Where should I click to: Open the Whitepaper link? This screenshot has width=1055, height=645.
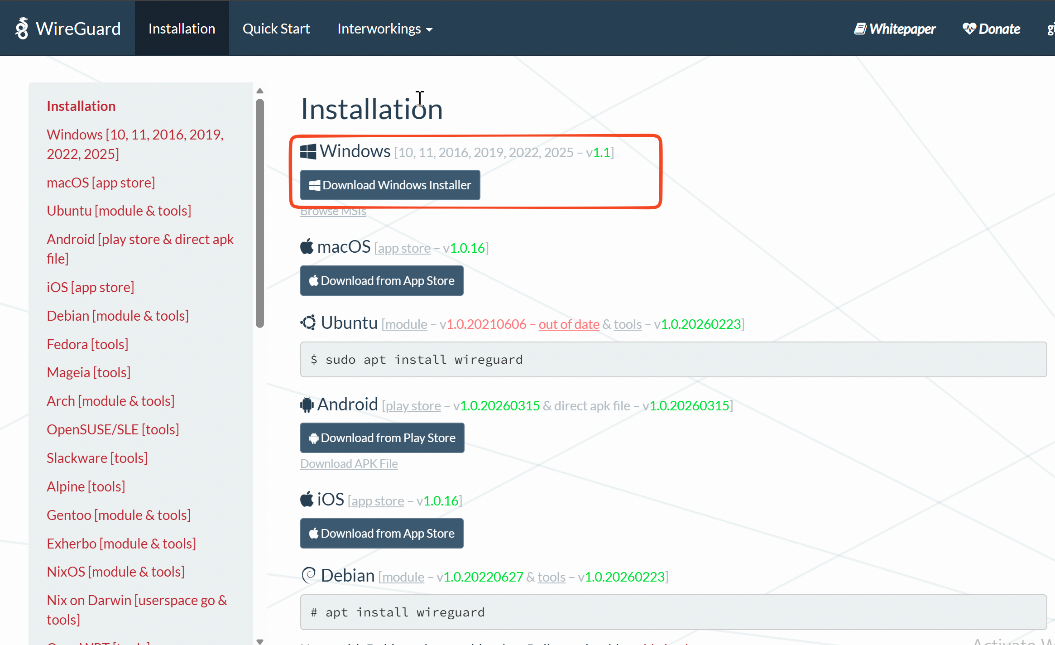(x=895, y=29)
